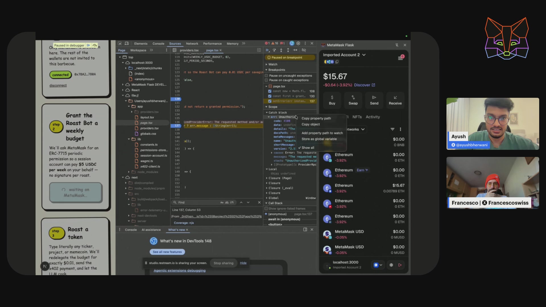Expand the Closure (Page) scope
546x307 pixels.
coord(266,178)
